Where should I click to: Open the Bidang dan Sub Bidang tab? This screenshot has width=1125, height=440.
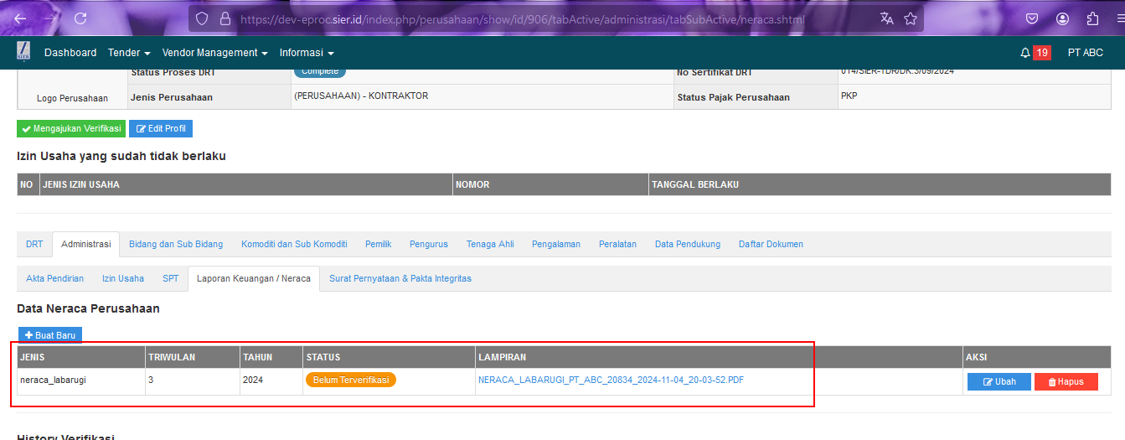tap(176, 244)
